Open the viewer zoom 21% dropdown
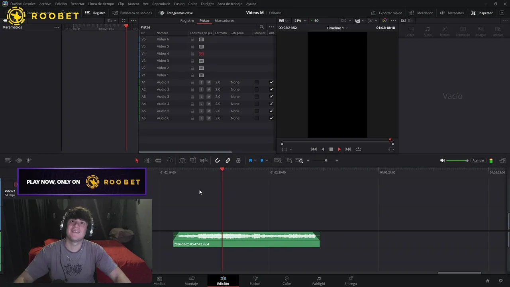This screenshot has width=510, height=287. tap(300, 20)
